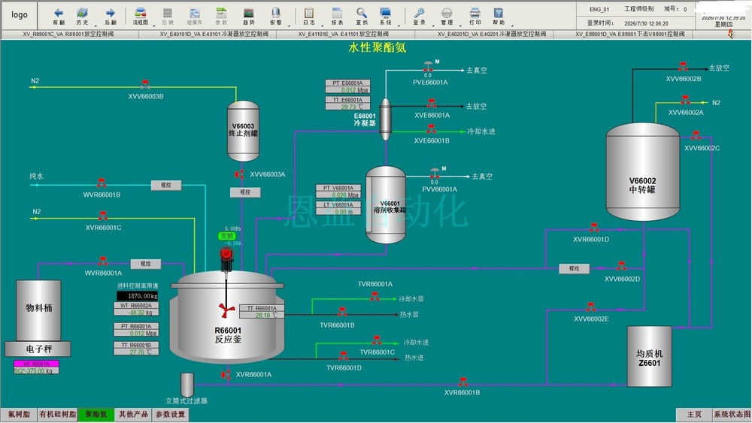Click valve XVE66001A to vent line

coord(432,104)
